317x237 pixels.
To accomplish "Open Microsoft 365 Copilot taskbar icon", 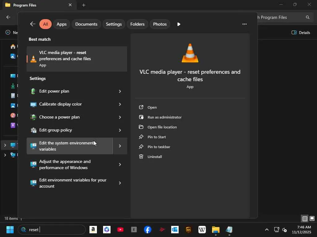I will point(107,230).
